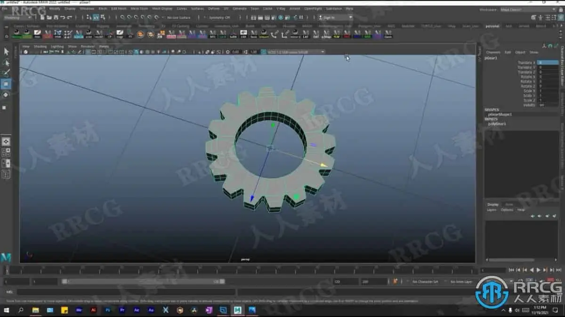The image size is (565, 317).
Task: Select polyGear1 input node
Action: [497, 124]
